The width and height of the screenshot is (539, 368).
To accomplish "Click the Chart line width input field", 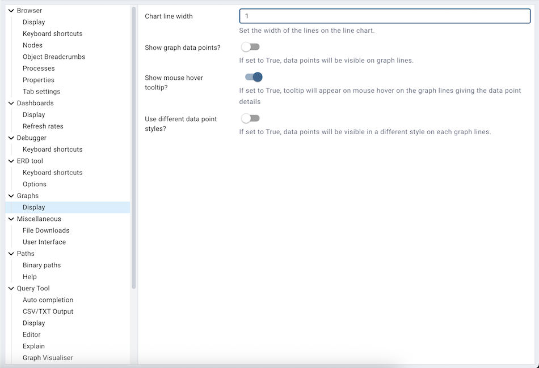I will pos(385,16).
